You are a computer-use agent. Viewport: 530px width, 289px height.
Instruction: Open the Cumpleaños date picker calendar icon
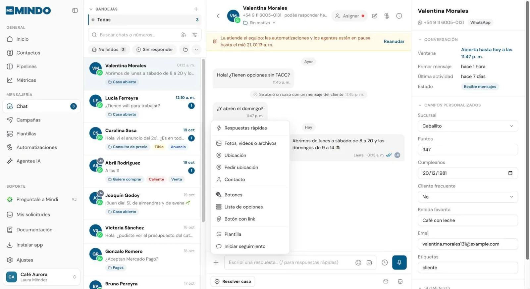click(x=510, y=173)
